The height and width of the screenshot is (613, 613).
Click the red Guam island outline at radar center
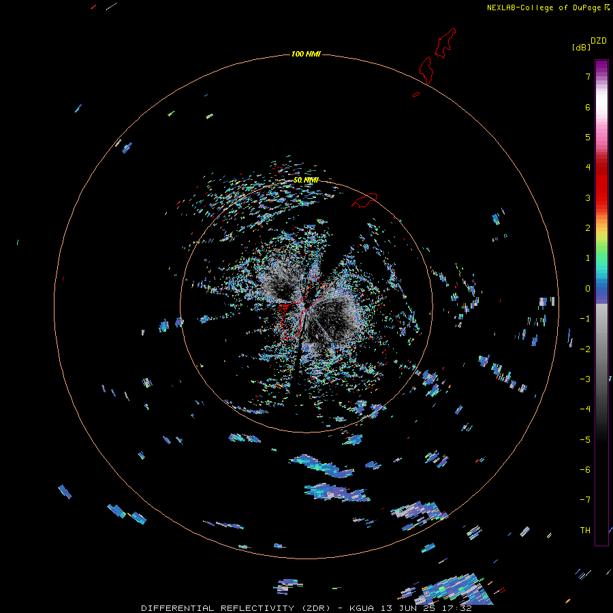(x=303, y=307)
